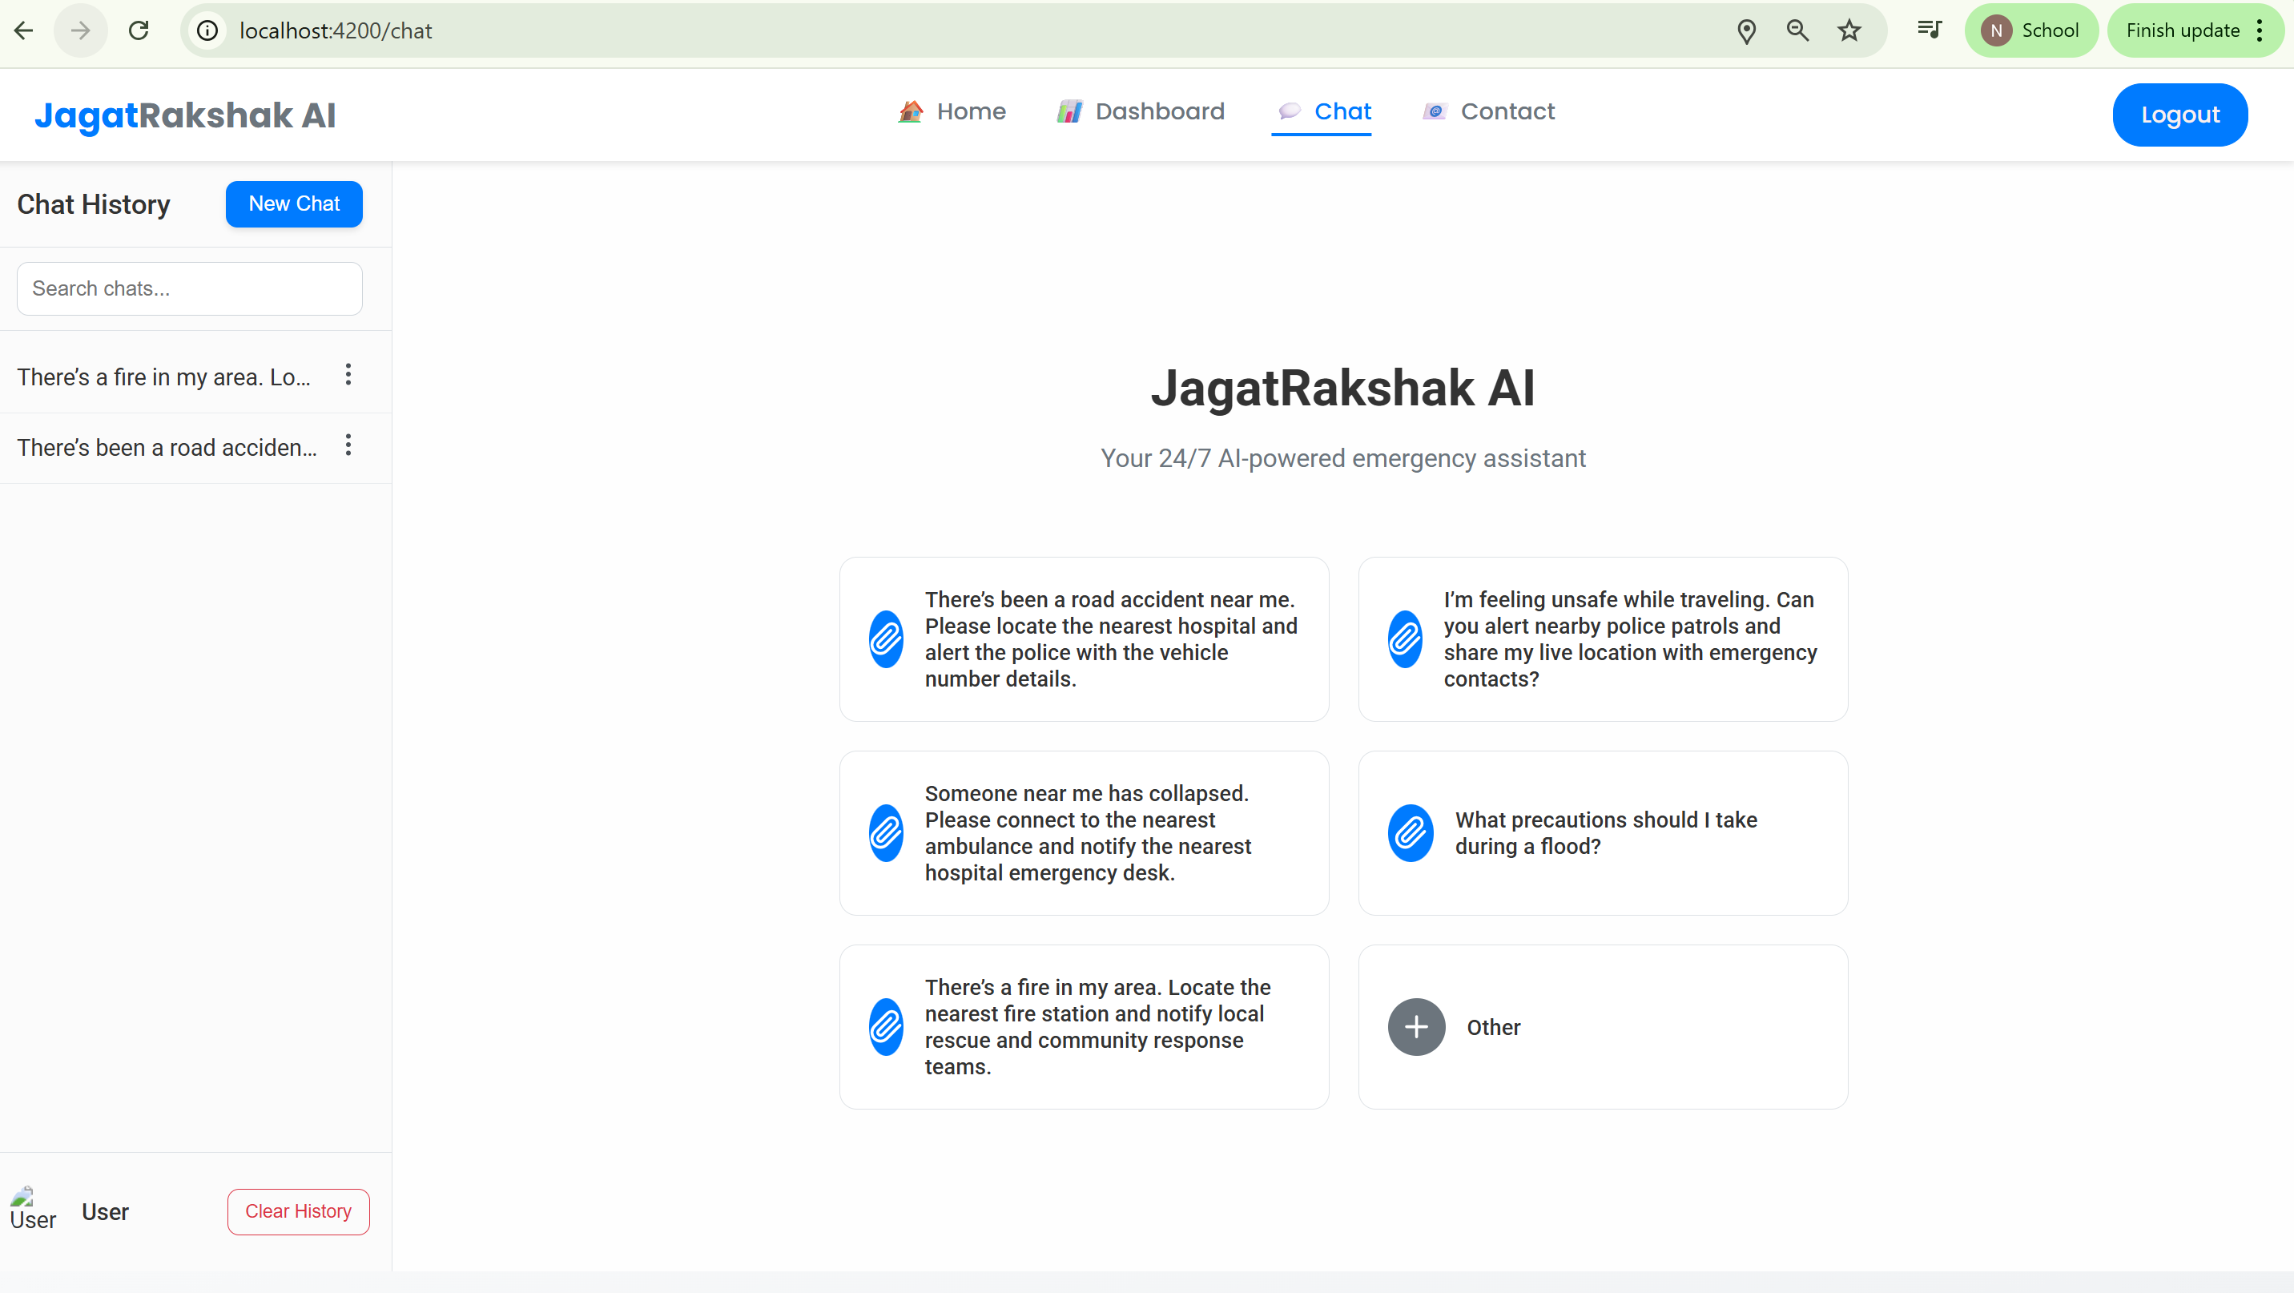Click the User avatar image in sidebar

click(32, 1208)
